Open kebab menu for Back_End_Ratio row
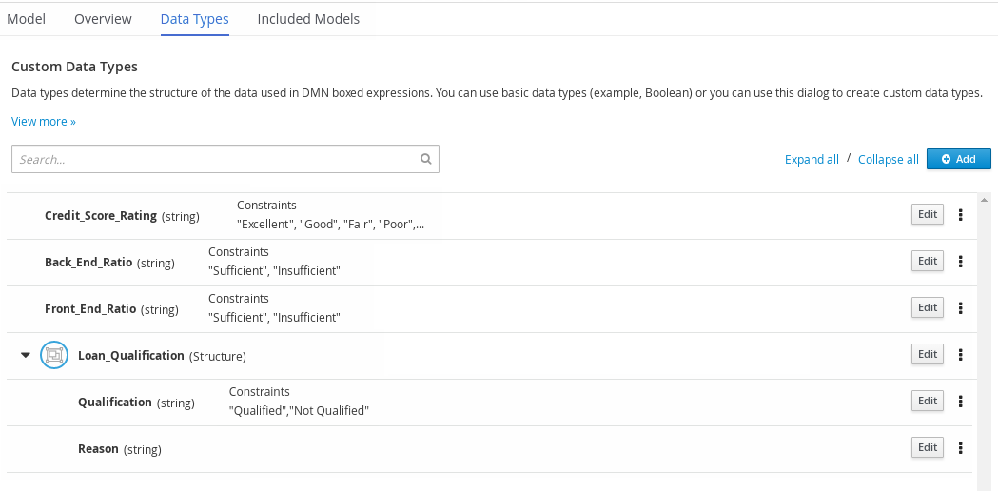Viewport: 998px width, 491px height. [x=961, y=262]
